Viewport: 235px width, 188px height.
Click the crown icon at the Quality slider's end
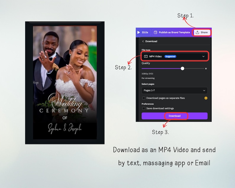206,68
